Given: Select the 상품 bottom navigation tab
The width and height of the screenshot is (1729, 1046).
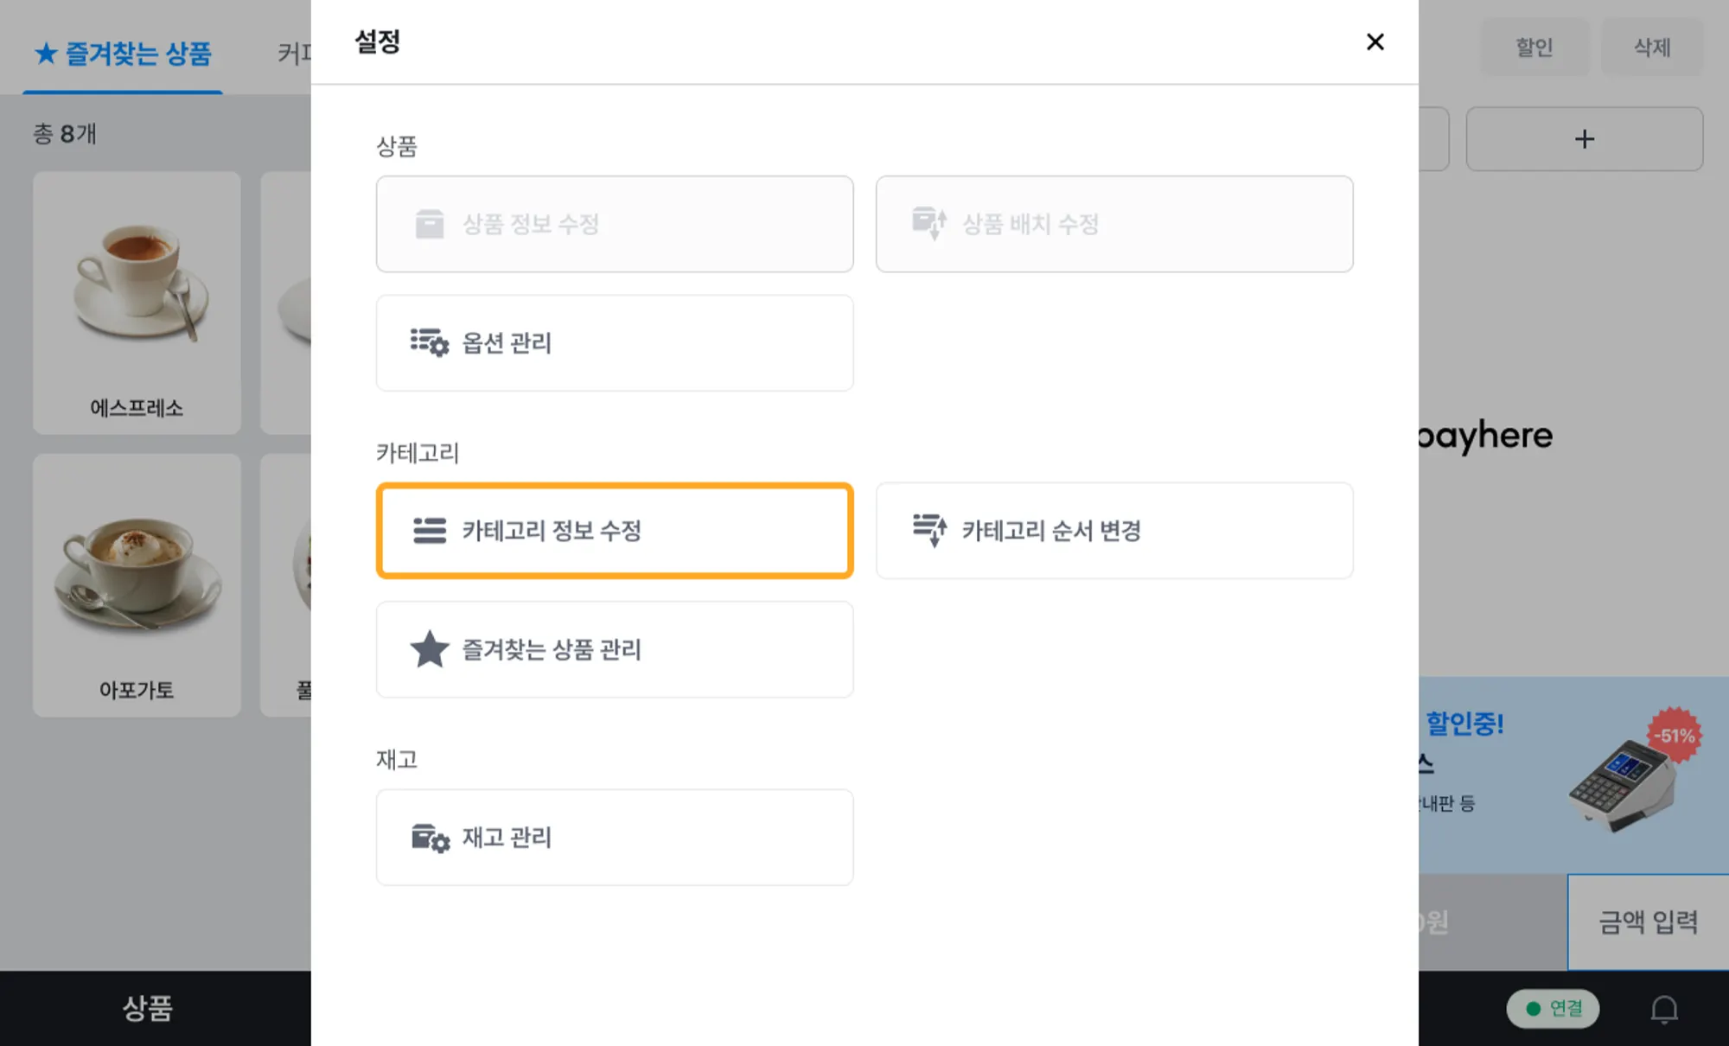Looking at the screenshot, I should click(x=147, y=1008).
